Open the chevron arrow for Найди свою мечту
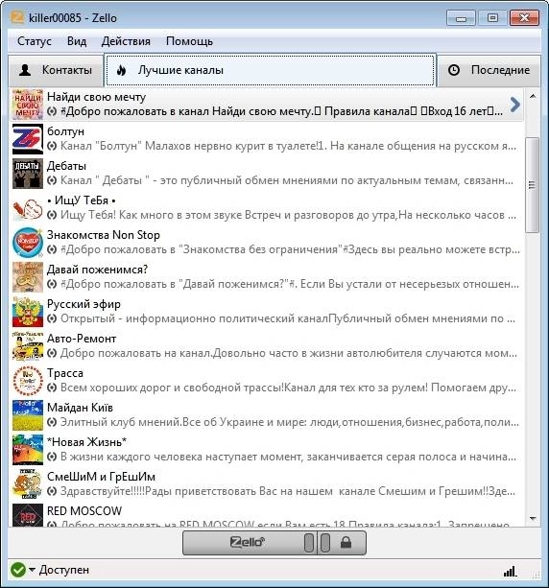The image size is (549, 588). [515, 105]
